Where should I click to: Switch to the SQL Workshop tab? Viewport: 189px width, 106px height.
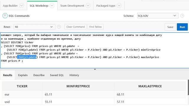click(39, 6)
